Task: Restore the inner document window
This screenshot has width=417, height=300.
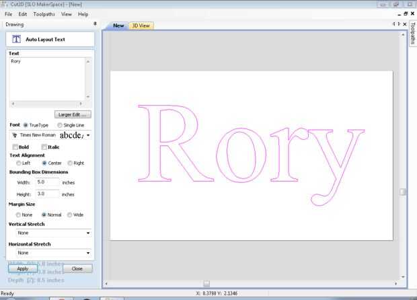Action: click(406, 14)
